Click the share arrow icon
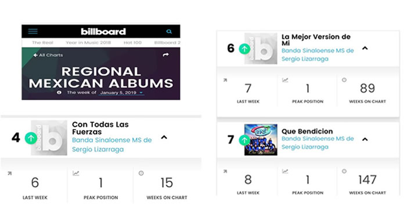 tap(165, 55)
